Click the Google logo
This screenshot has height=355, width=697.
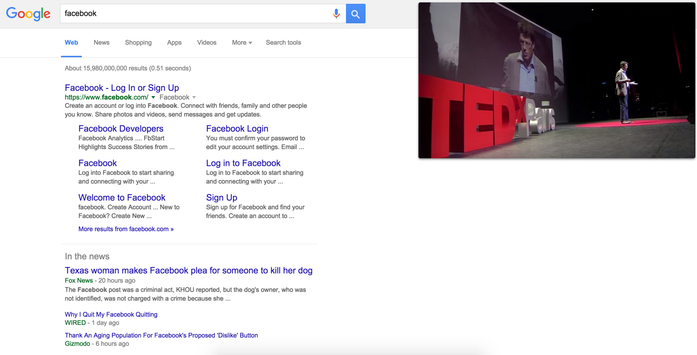click(28, 14)
